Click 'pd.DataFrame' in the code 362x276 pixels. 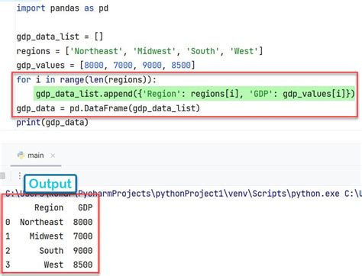pyautogui.click(x=99, y=108)
